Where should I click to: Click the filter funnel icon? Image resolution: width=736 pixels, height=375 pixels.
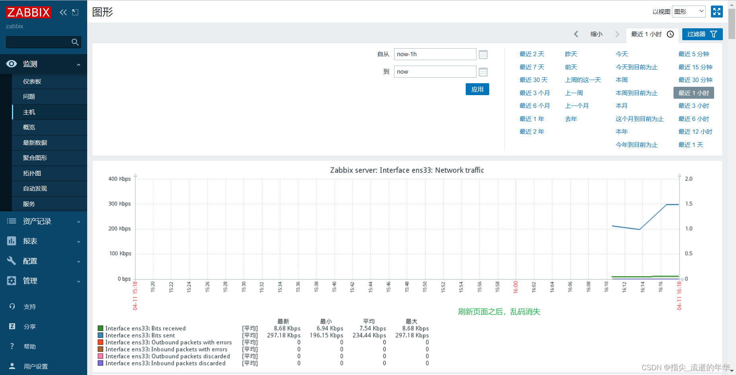(714, 34)
